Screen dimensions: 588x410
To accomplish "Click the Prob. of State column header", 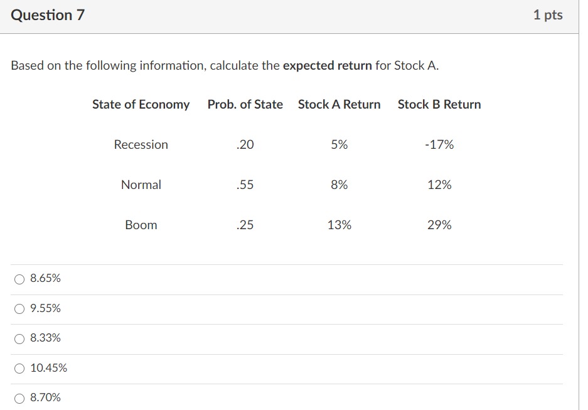I will 245,105.
